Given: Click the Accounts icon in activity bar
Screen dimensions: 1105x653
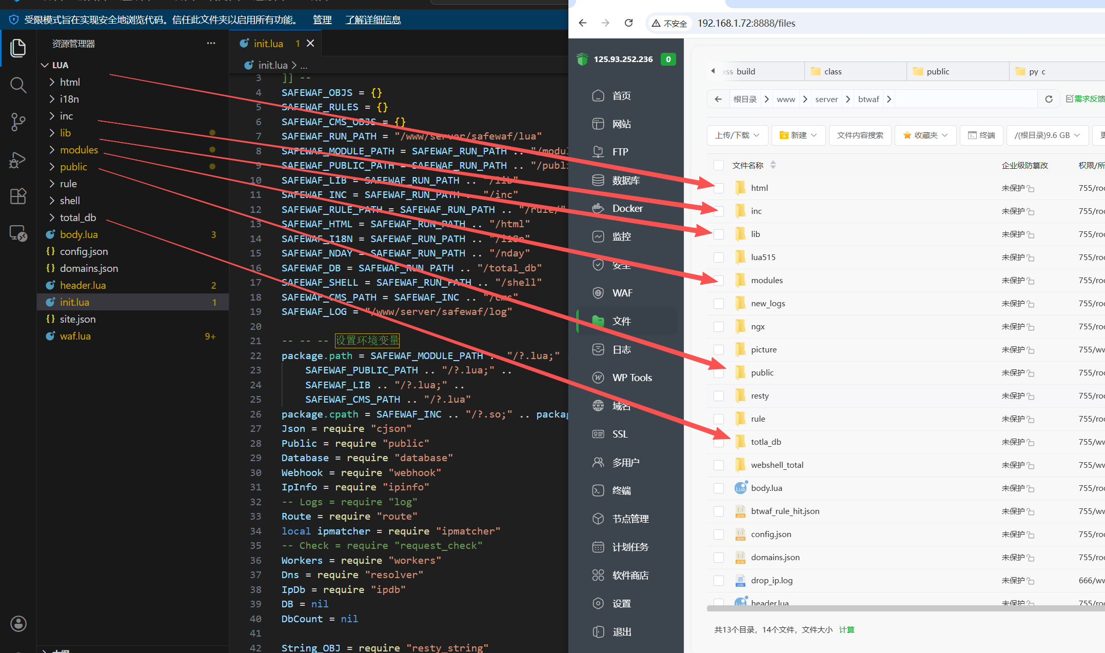Looking at the screenshot, I should pos(18,624).
